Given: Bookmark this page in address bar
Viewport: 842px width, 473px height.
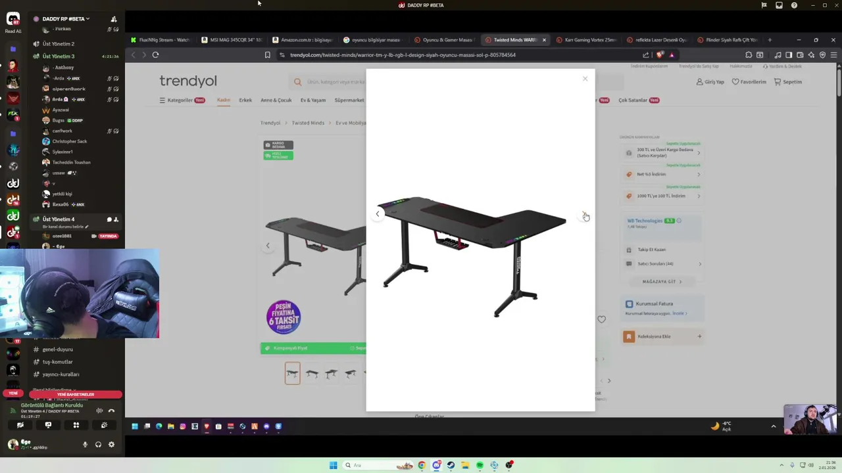Looking at the screenshot, I should pyautogui.click(x=267, y=55).
